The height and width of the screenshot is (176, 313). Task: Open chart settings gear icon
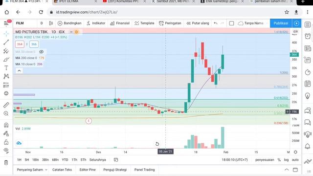(x=295, y=152)
